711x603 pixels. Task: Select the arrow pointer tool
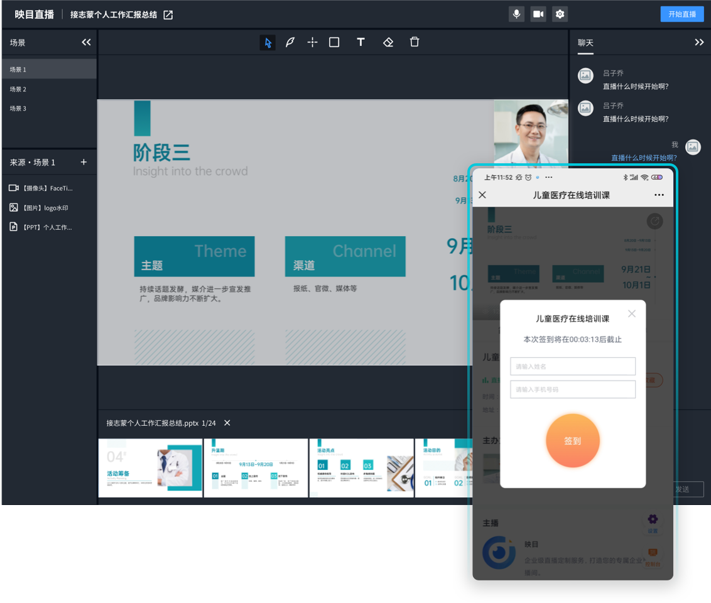coord(268,43)
